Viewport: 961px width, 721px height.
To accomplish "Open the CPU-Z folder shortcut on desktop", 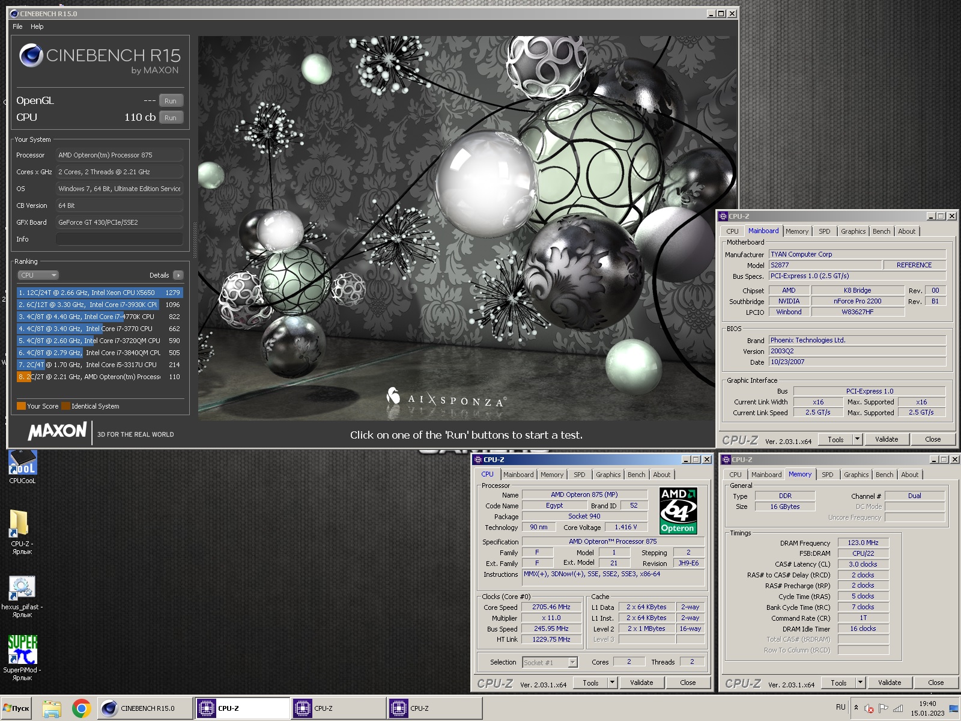I will pos(22,531).
